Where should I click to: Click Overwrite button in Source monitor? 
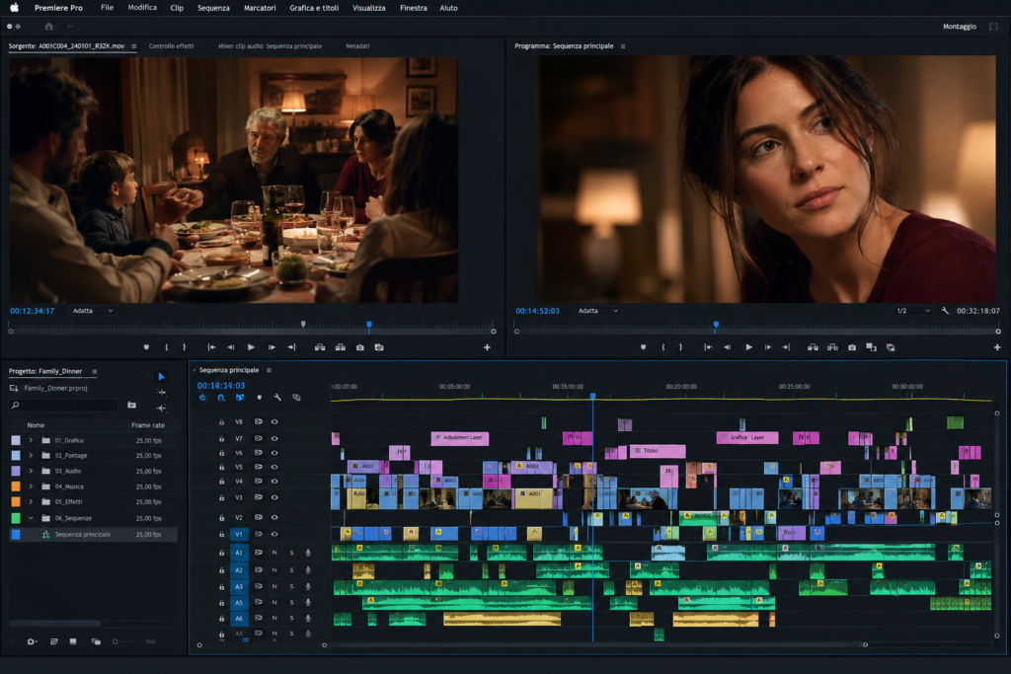341,347
